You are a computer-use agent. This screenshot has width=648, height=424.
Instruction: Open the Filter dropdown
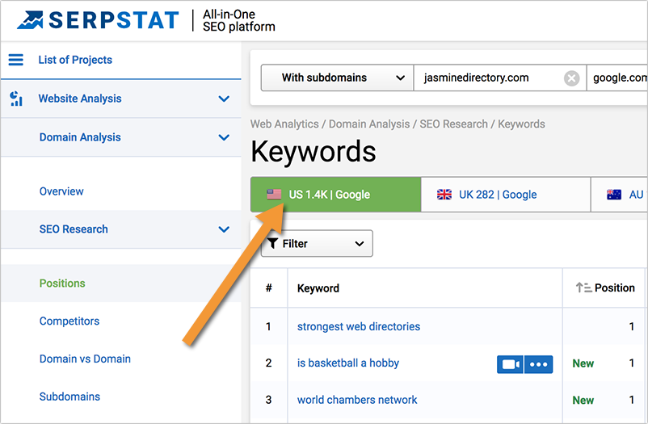317,243
